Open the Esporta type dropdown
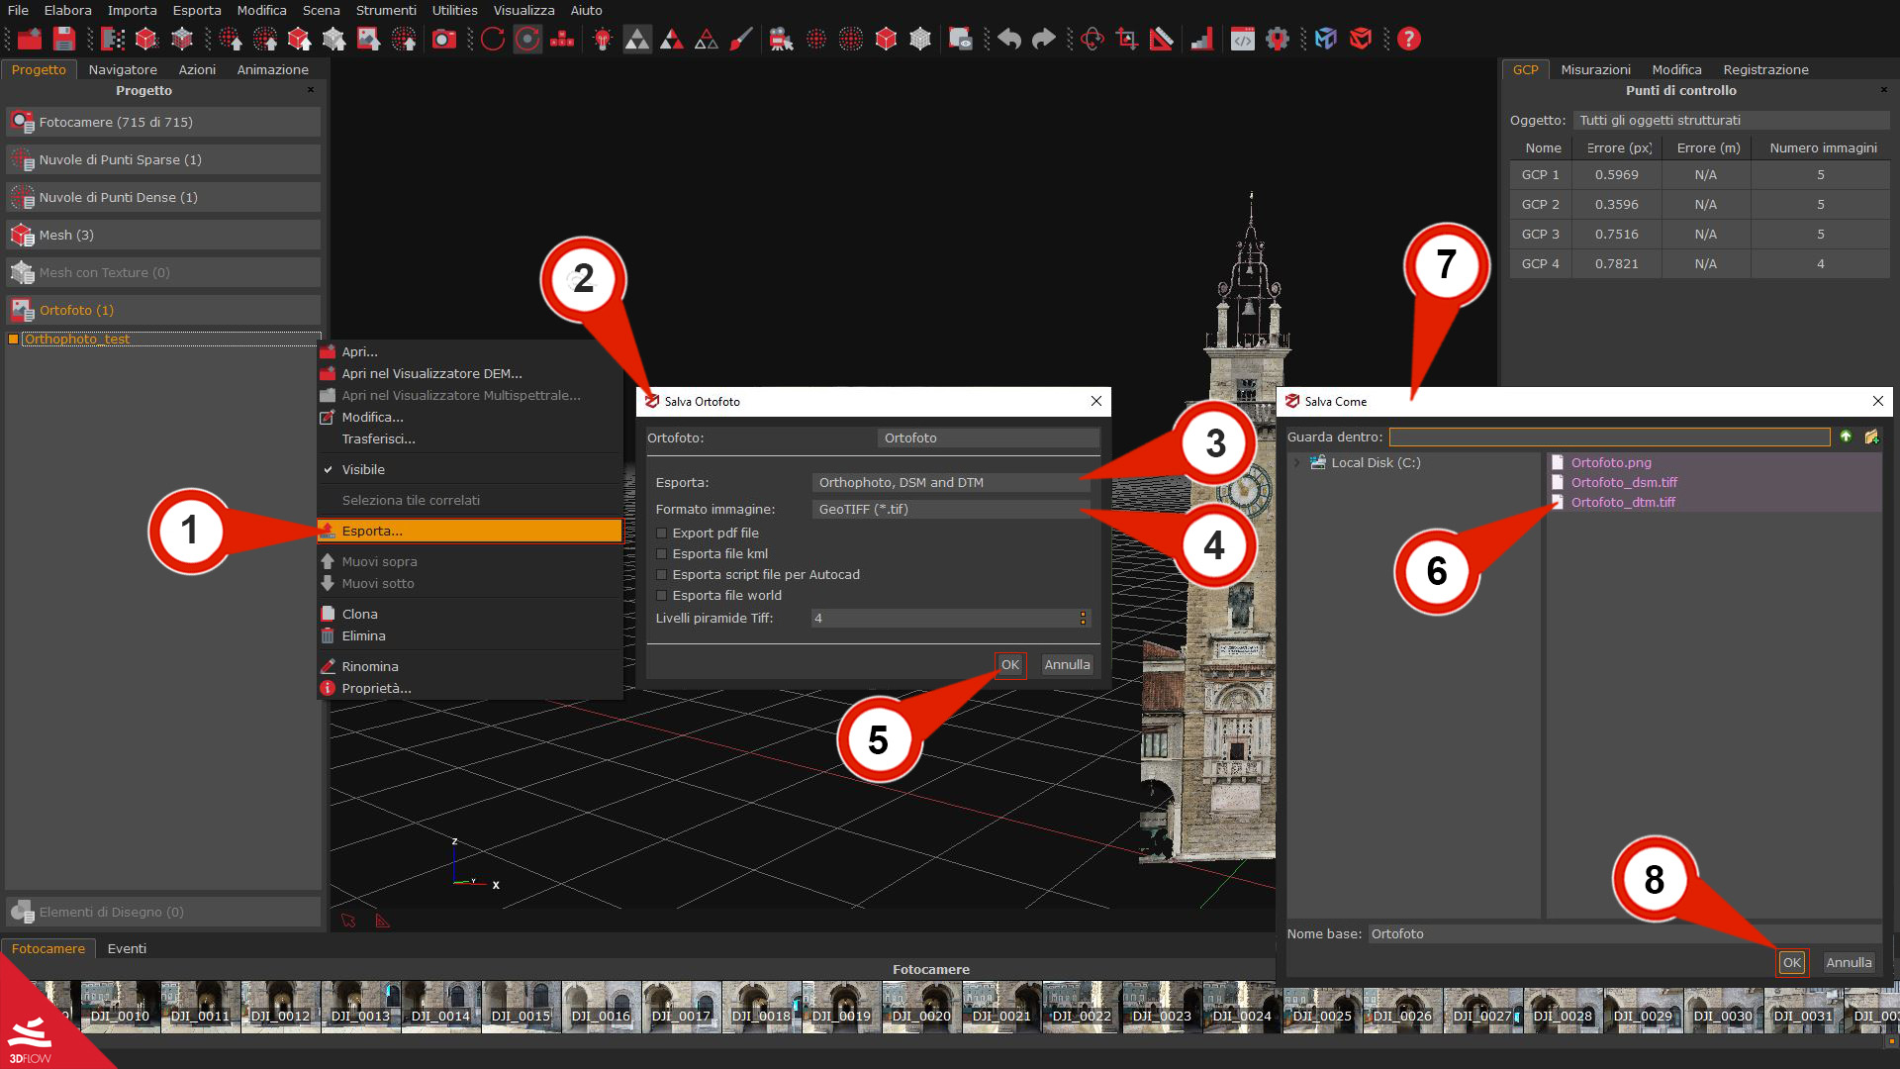This screenshot has width=1900, height=1069. 950,482
